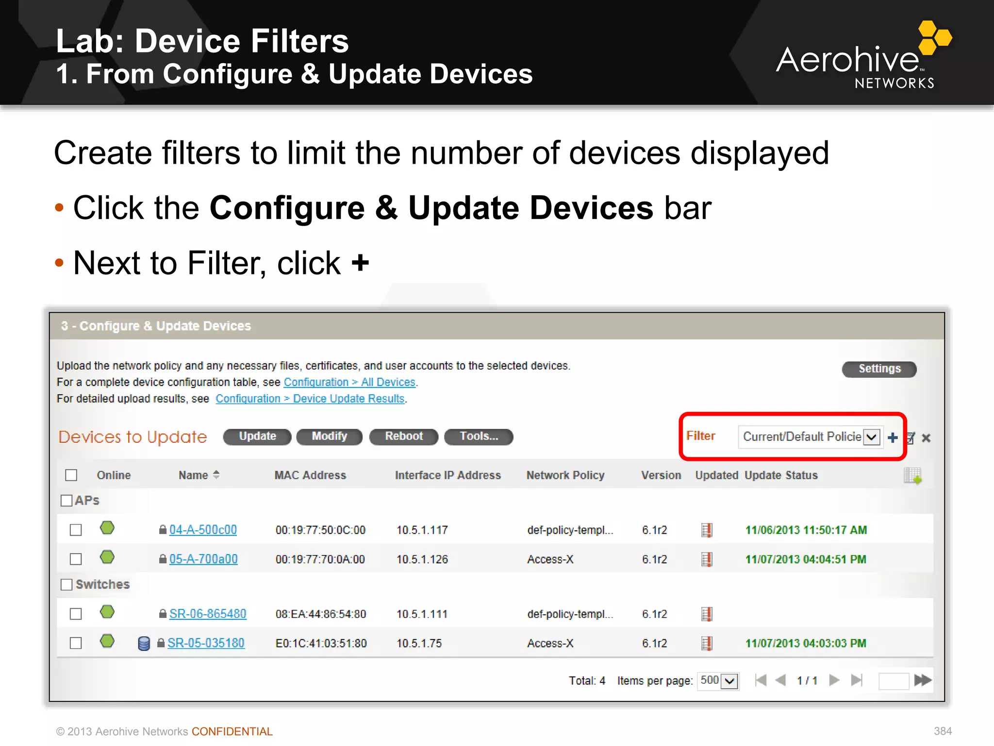Go to the last page of results
Image resolution: width=994 pixels, height=746 pixels.
click(857, 680)
